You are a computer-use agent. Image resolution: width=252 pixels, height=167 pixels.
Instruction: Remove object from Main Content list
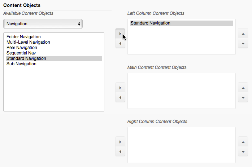[x=120, y=97]
